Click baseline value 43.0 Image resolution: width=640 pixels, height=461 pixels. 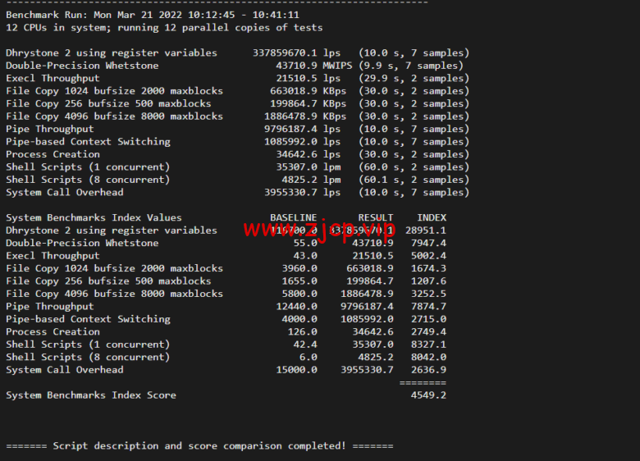click(x=305, y=255)
